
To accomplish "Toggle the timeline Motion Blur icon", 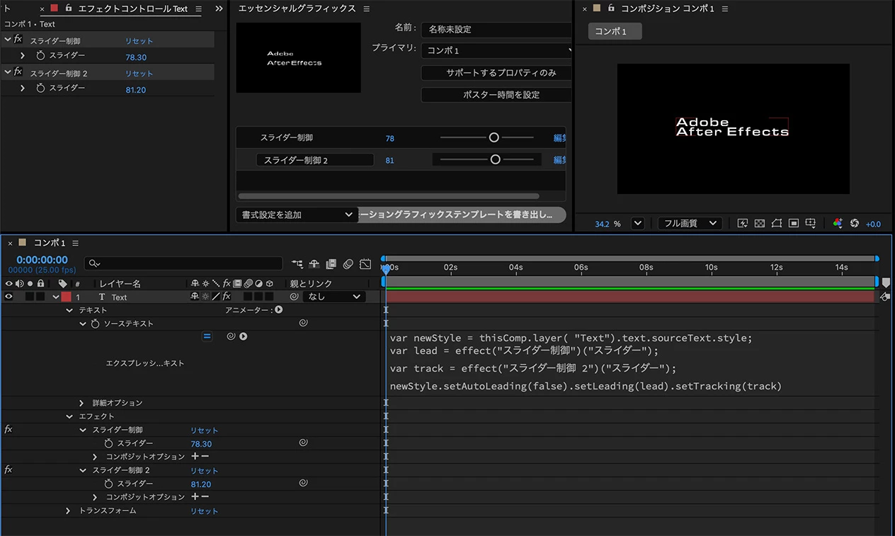I will (348, 264).
